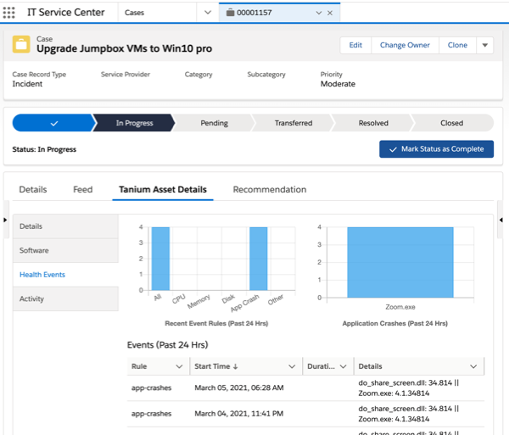This screenshot has height=435, width=509.
Task: Click the Zoom.exe bar in crashes chart
Action: click(400, 262)
